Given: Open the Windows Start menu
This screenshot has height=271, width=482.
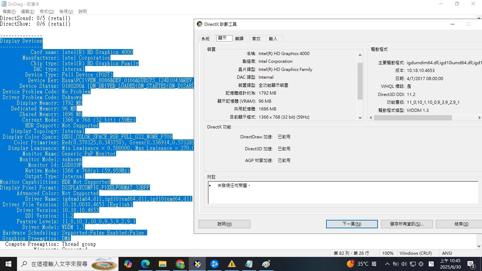Looking at the screenshot, I should 8,264.
